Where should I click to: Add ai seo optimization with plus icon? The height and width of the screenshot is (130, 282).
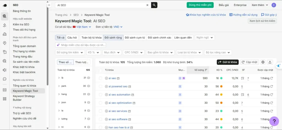(106, 103)
